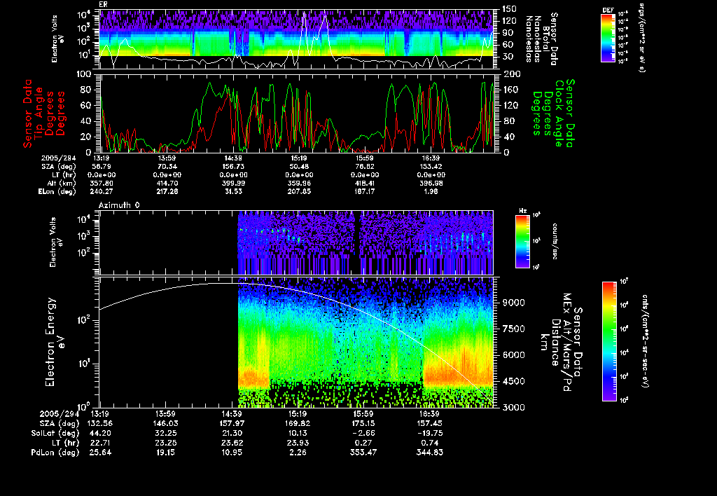Click the BTotal Nanoteslas axis label
This screenshot has width=717, height=496.
(x=542, y=39)
